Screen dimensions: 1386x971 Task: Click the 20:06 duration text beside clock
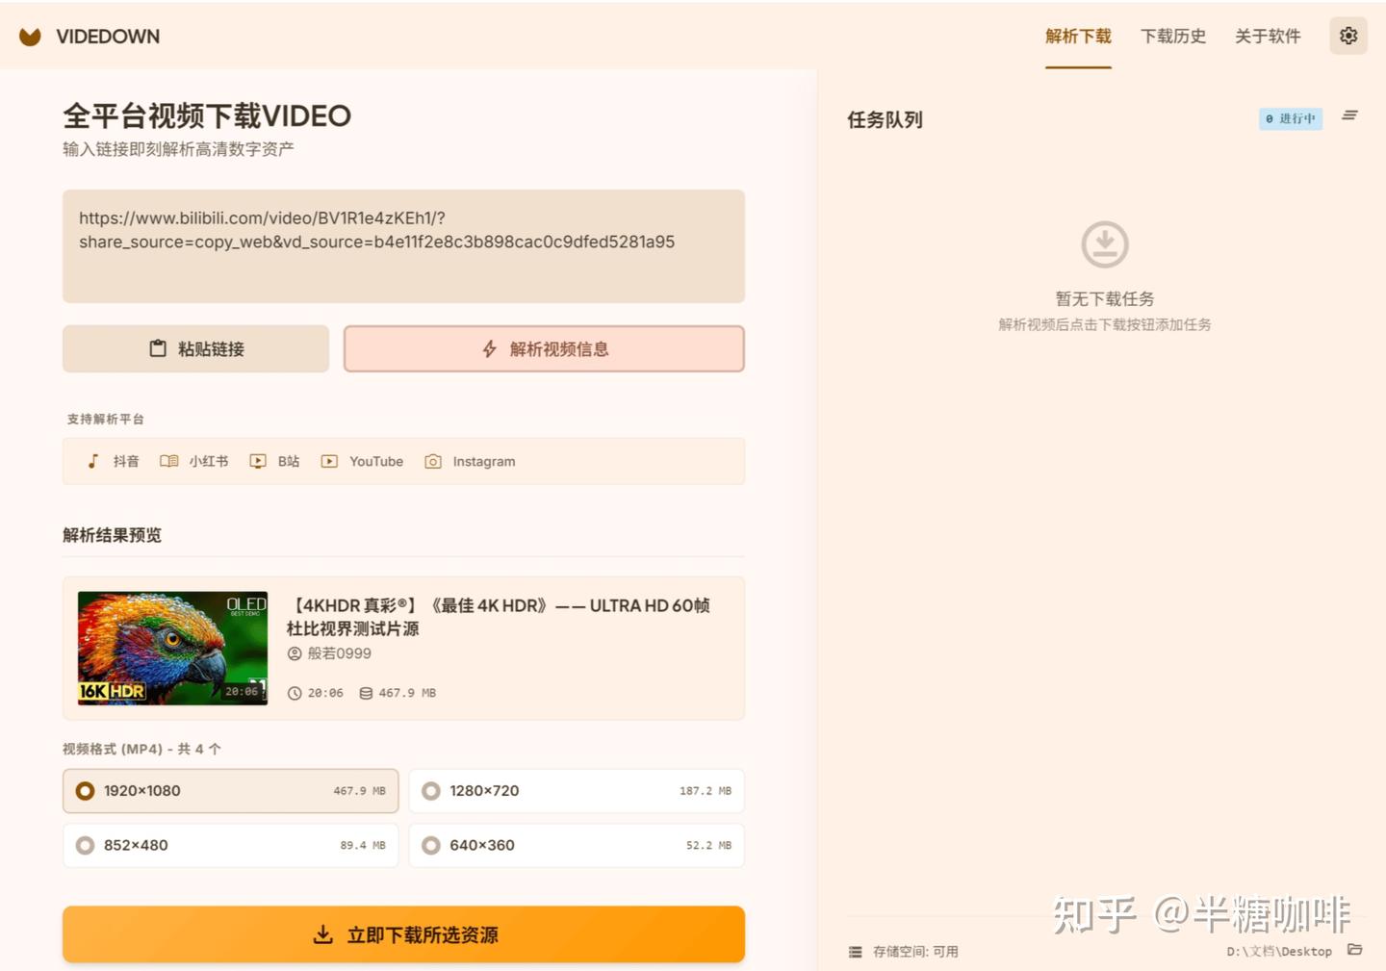[x=325, y=693]
